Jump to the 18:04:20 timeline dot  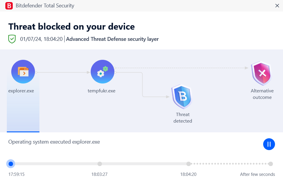[x=188, y=164]
